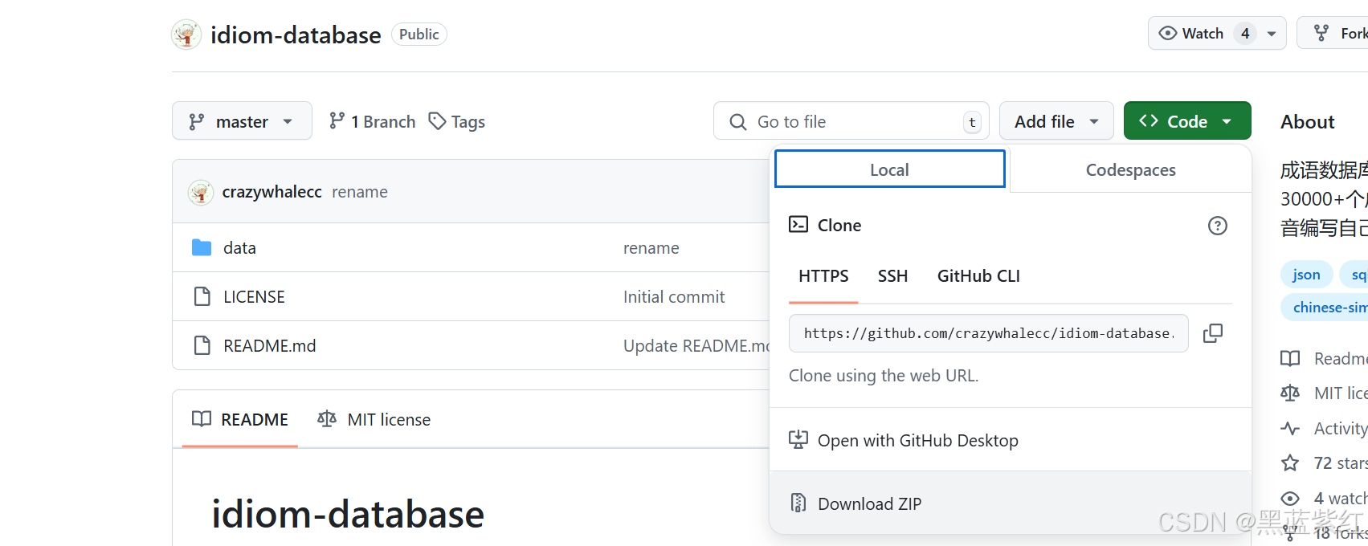The width and height of the screenshot is (1368, 546).
Task: Switch to the Codespaces tab
Action: coord(1130,169)
